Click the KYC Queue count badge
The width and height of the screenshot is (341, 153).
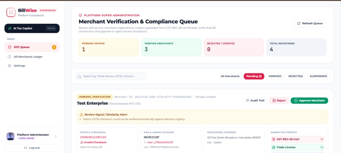coord(54,47)
